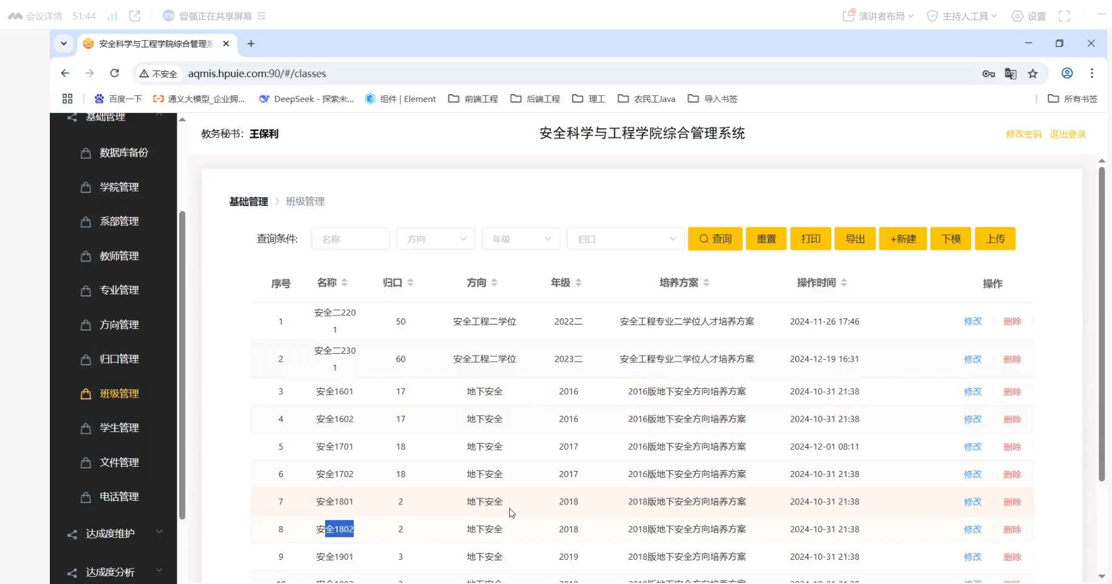1112x584 pixels.
Task: Sort table by 年级 column
Action: pyautogui.click(x=566, y=283)
